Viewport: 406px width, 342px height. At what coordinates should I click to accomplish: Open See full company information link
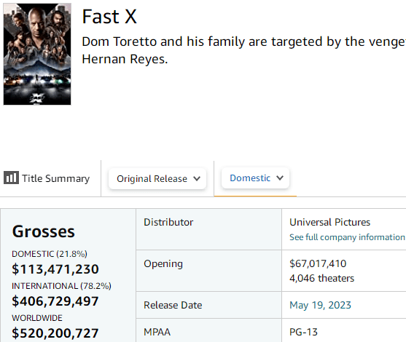click(x=347, y=237)
